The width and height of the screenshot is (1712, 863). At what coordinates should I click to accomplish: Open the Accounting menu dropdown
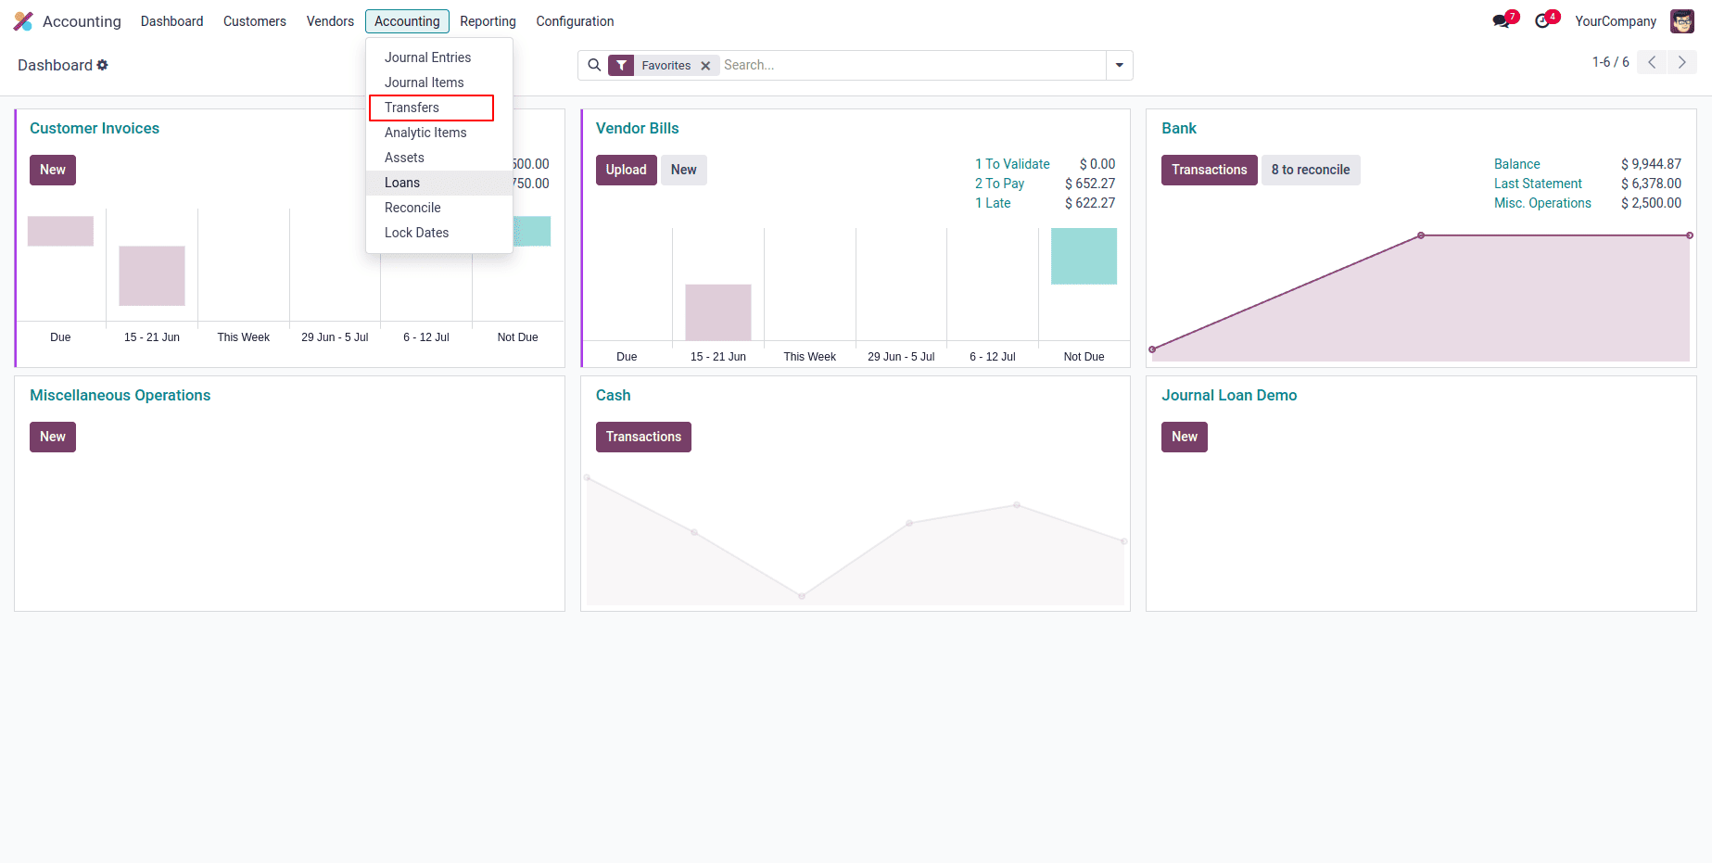click(406, 20)
